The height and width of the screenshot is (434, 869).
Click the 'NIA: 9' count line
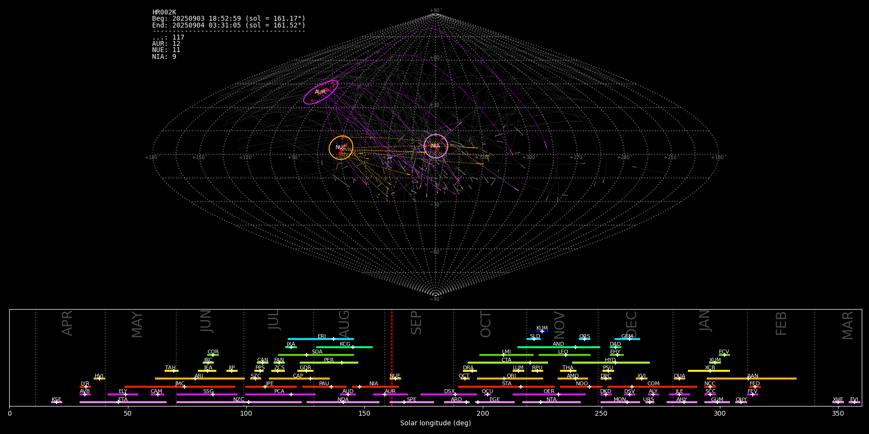(164, 57)
